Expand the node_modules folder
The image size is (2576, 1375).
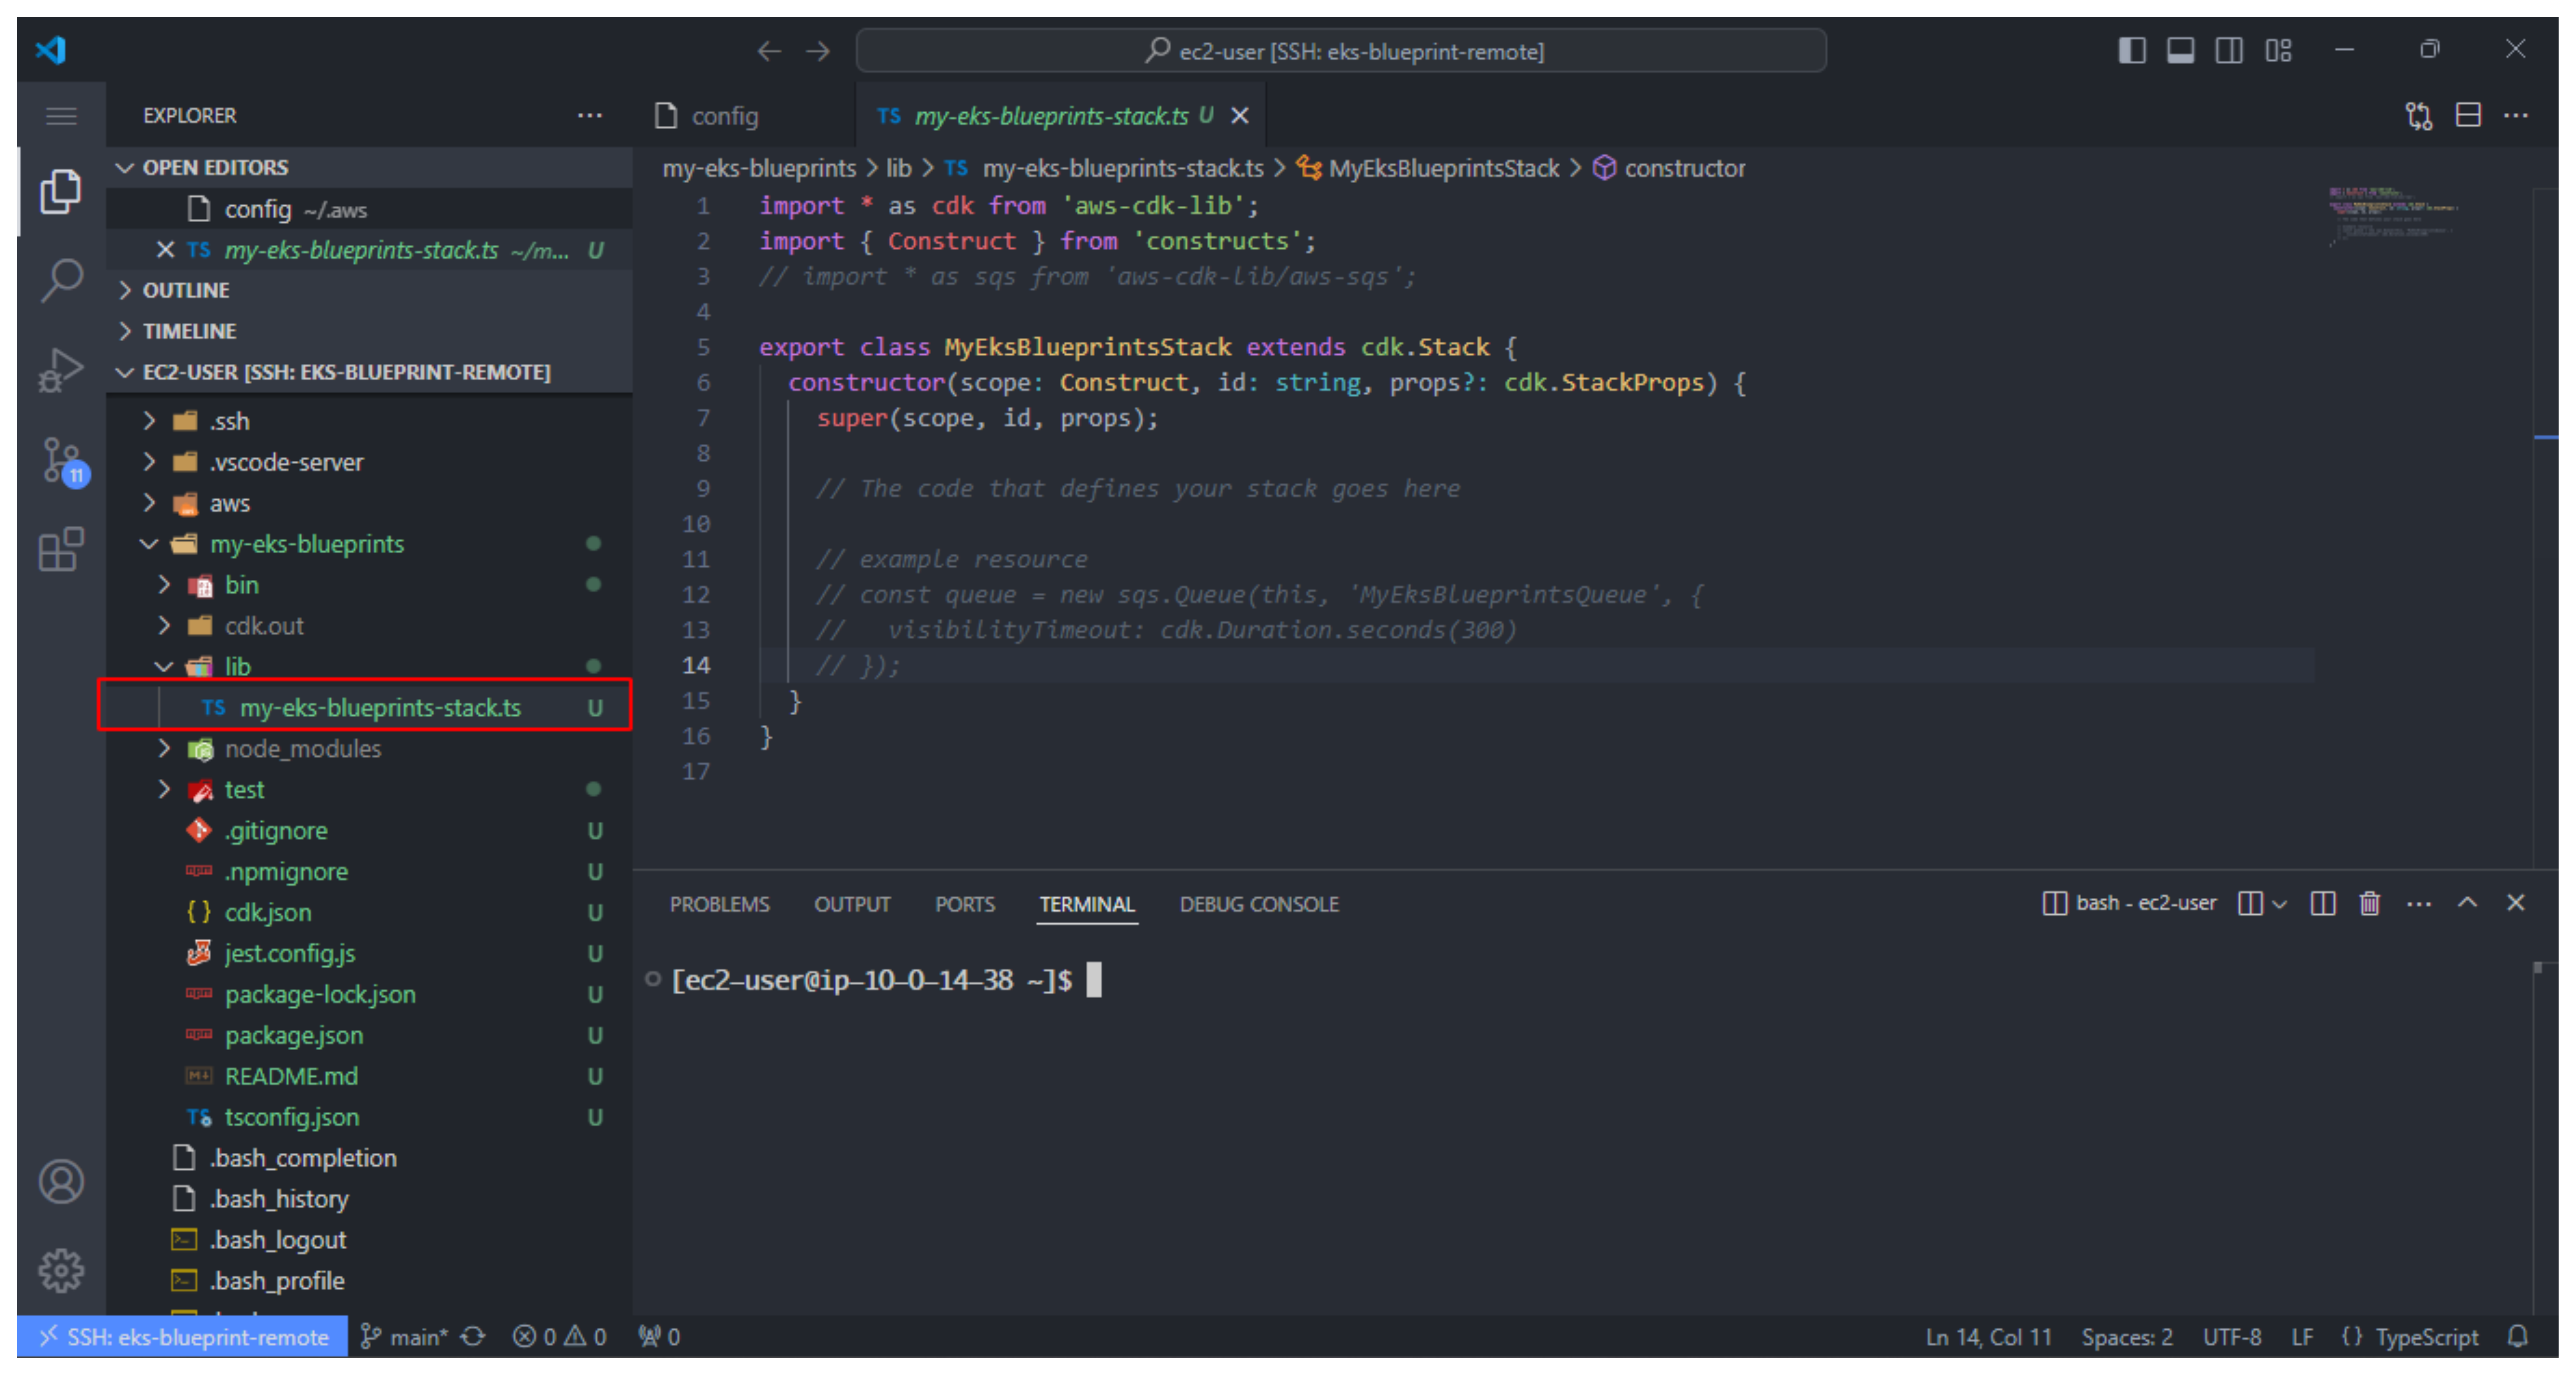[x=368, y=749]
